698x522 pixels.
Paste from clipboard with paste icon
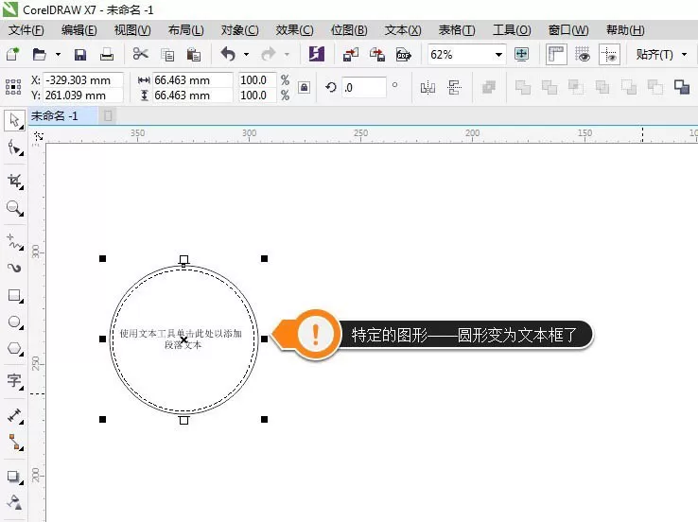point(194,54)
